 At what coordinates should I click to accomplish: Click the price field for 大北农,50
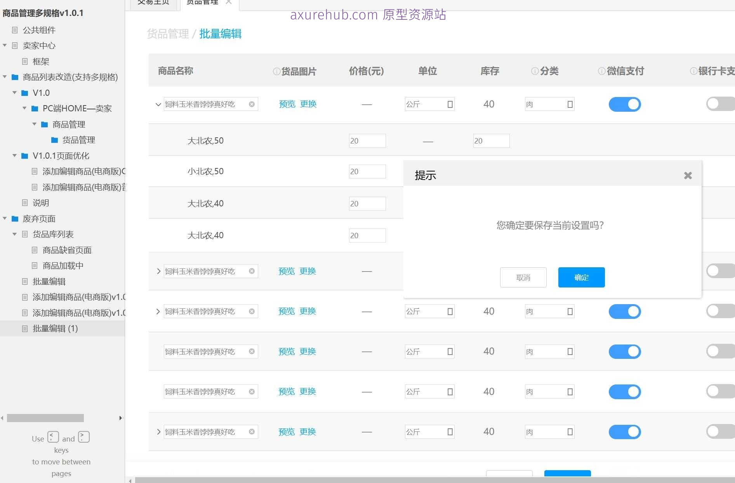(367, 141)
